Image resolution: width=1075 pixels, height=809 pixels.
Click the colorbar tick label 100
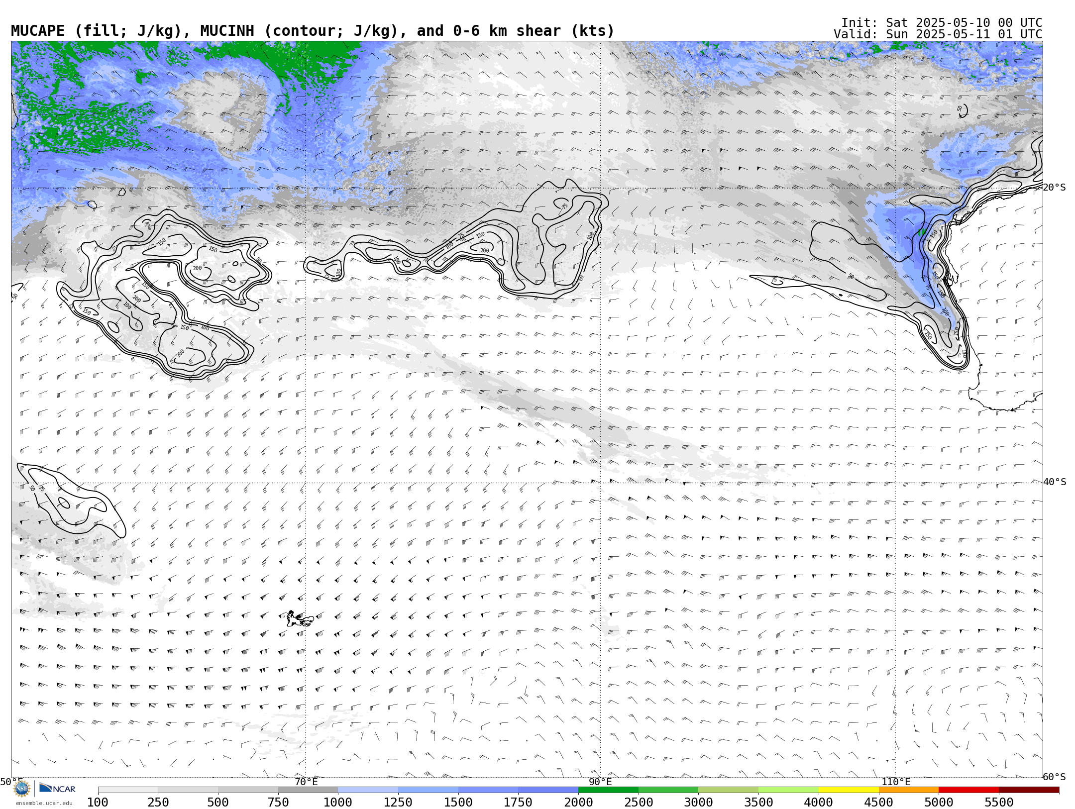pyautogui.click(x=98, y=803)
